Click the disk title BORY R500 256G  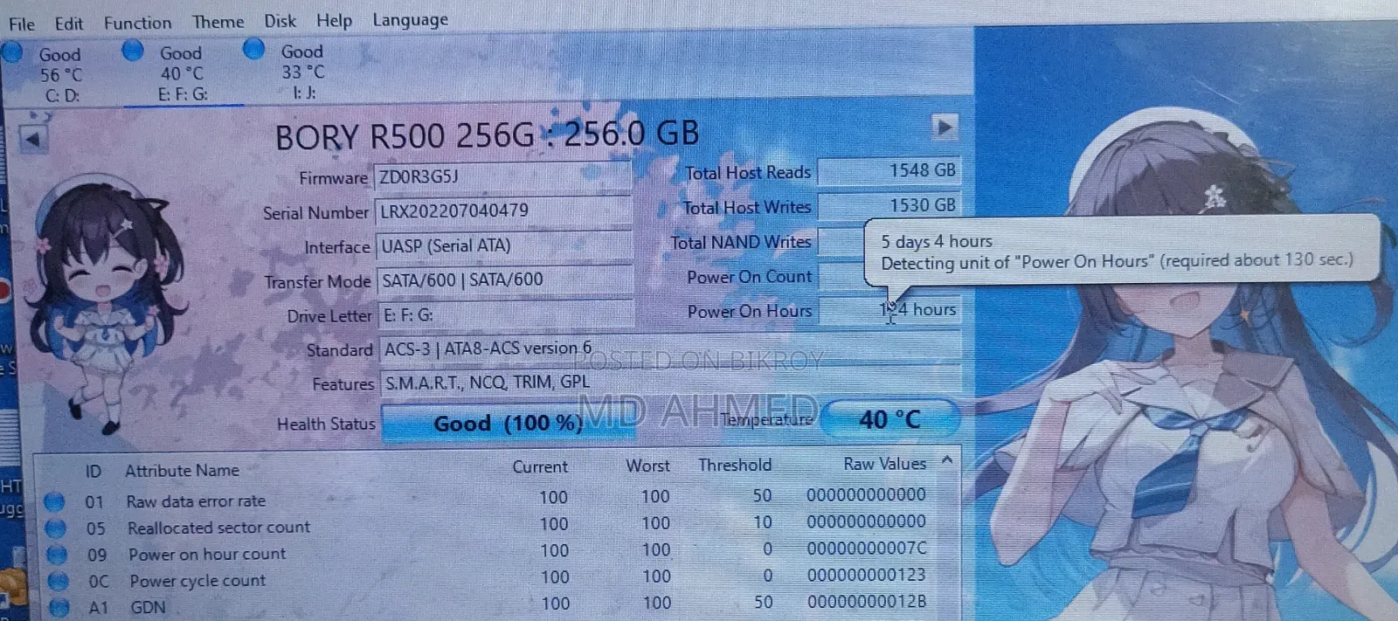click(x=488, y=135)
